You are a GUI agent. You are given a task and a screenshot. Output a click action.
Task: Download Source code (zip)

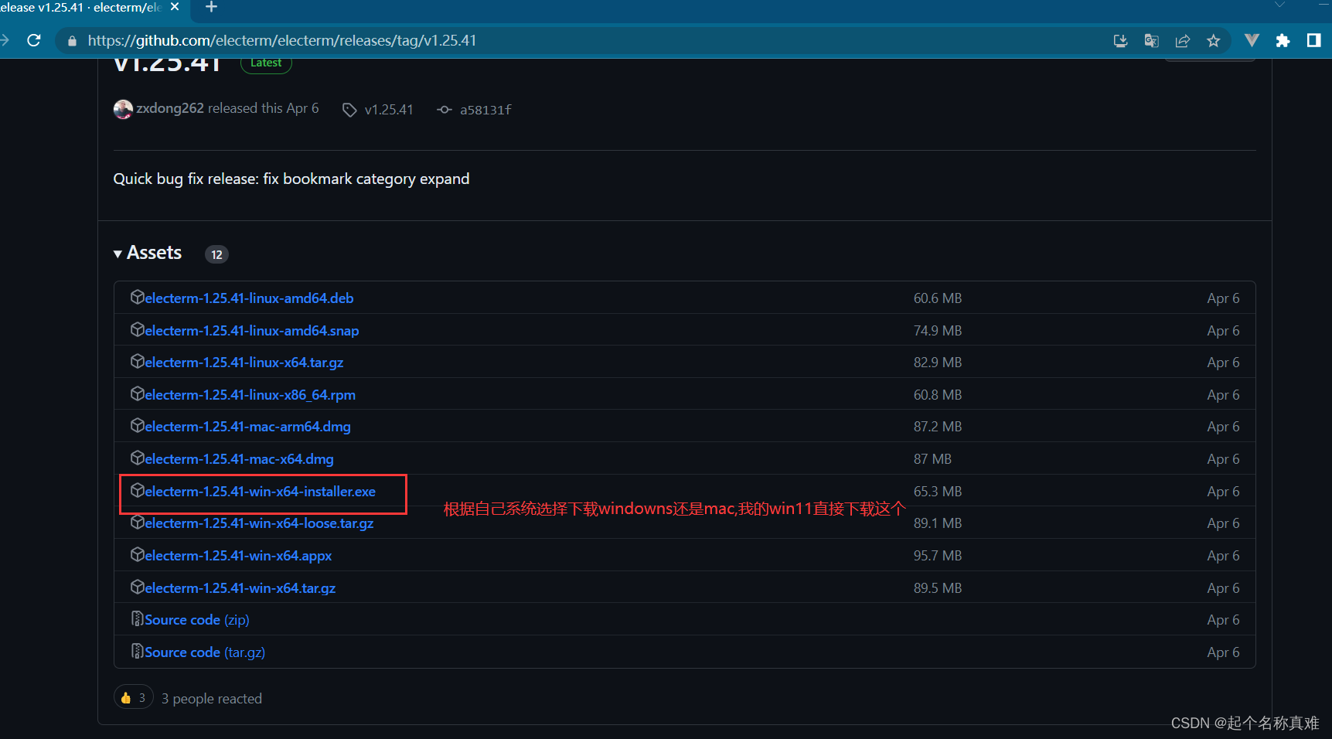click(196, 620)
